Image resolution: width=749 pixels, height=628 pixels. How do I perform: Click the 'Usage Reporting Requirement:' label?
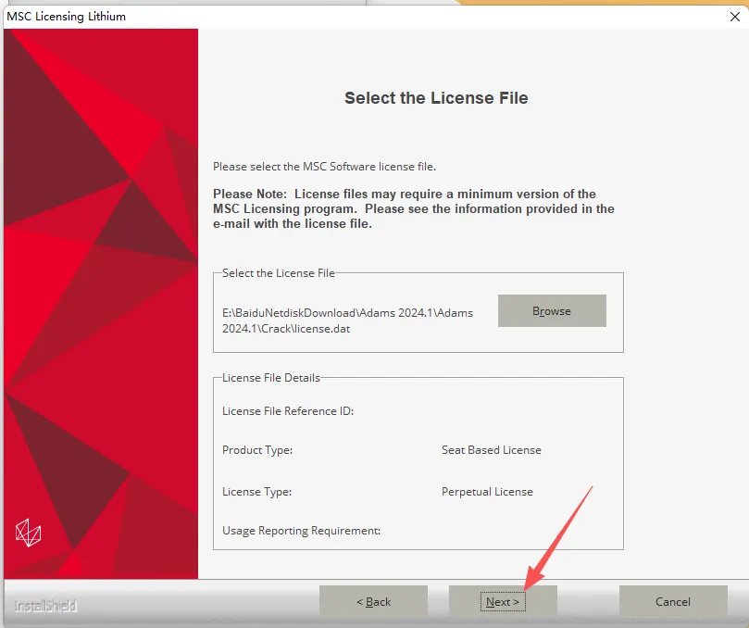click(x=301, y=531)
